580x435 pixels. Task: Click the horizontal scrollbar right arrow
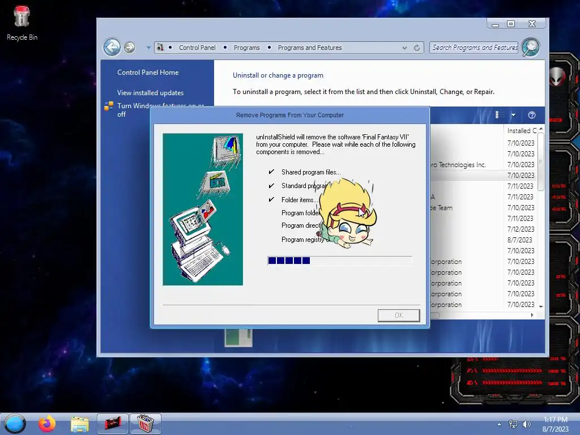[x=532, y=315]
